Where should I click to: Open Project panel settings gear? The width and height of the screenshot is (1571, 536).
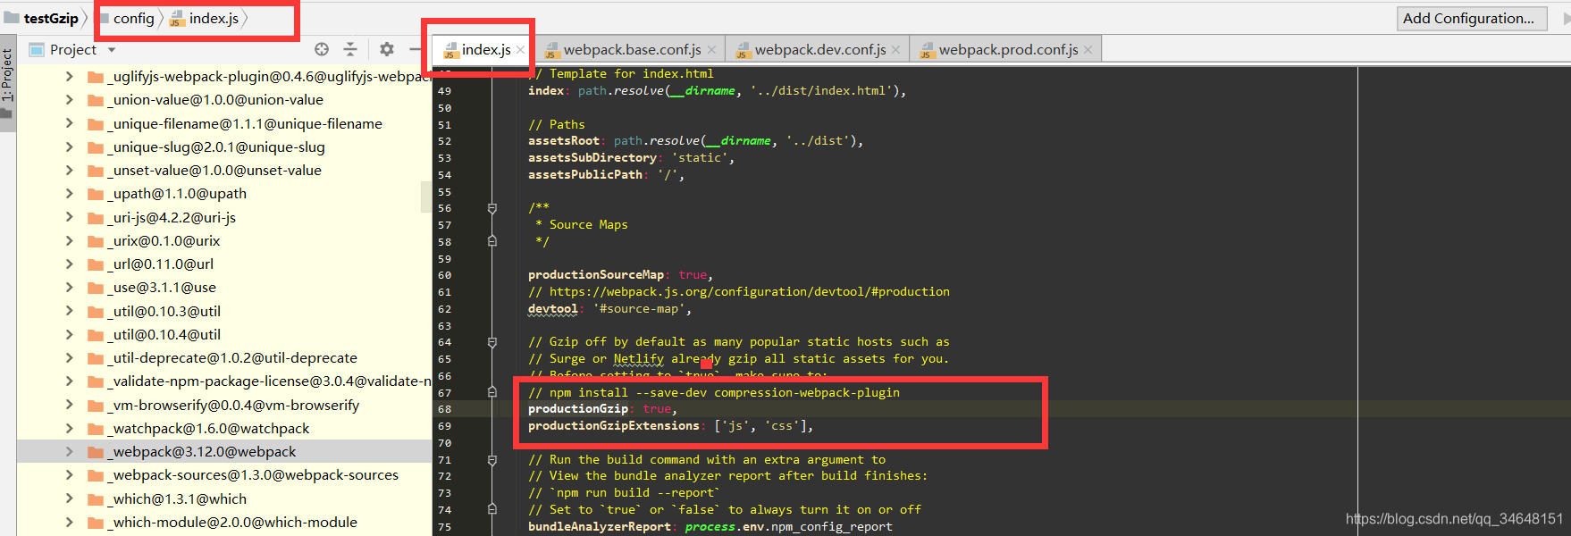coord(386,49)
